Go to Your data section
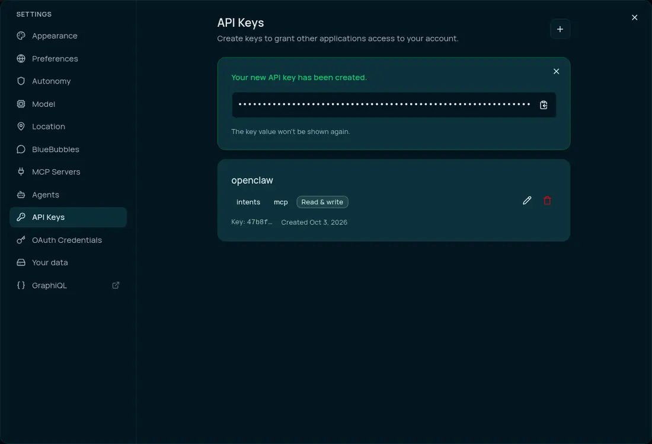 point(68,262)
